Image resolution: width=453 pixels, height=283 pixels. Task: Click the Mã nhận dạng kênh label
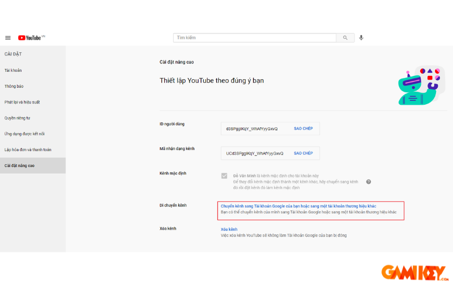177,149
